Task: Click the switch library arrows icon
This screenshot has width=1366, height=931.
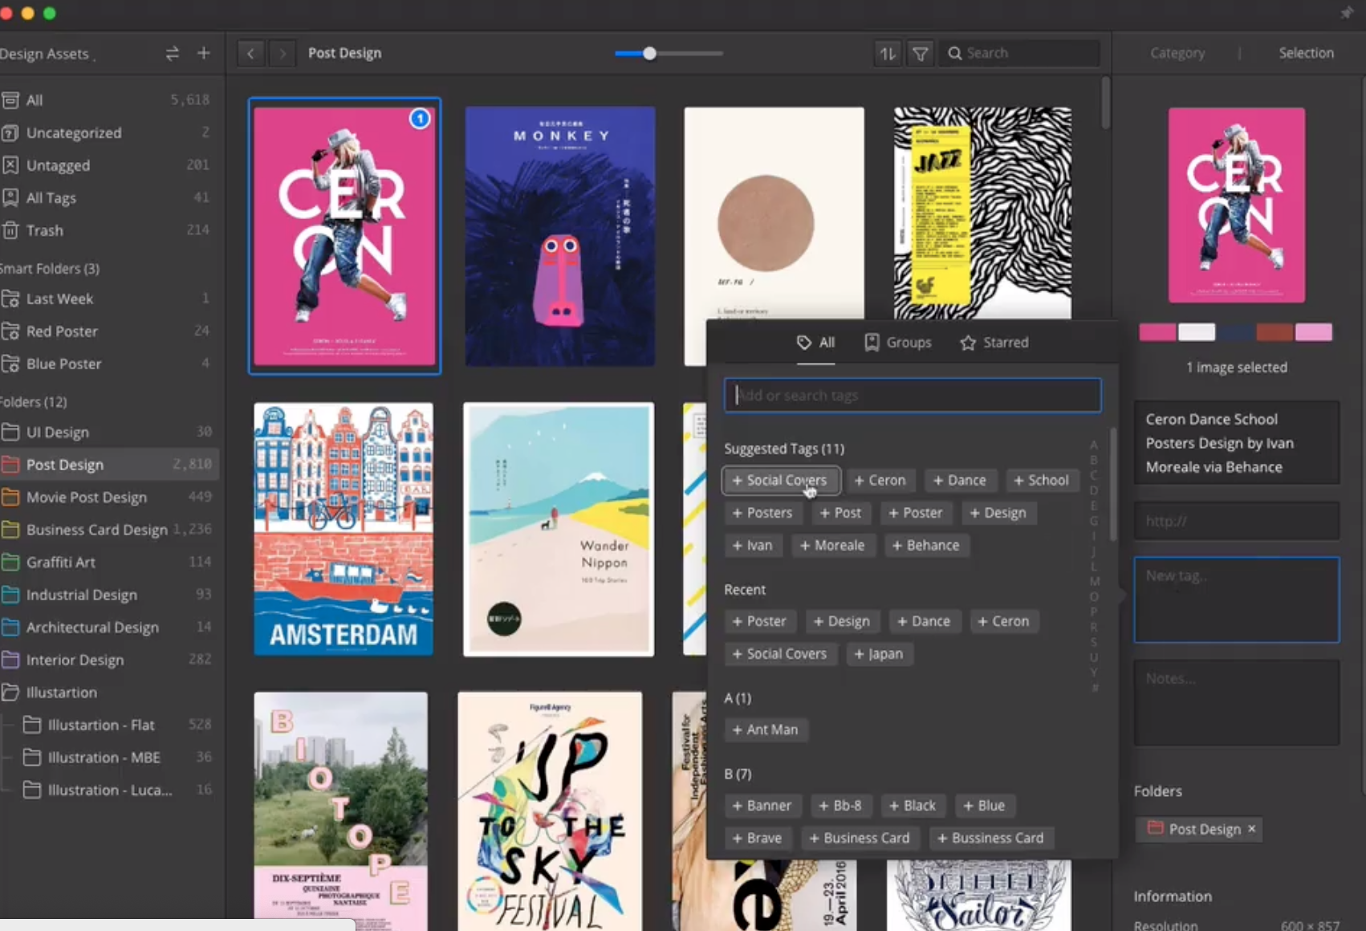Action: 172,53
